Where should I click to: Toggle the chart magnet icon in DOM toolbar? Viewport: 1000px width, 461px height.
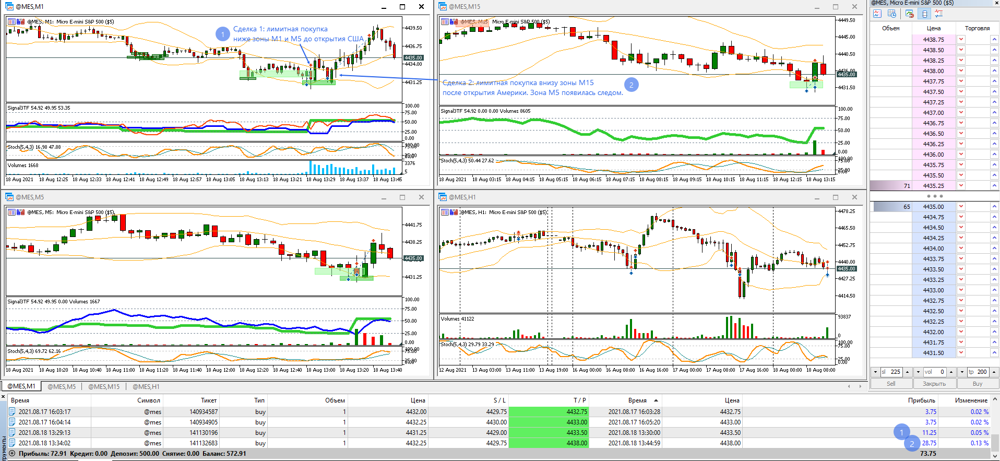[x=910, y=14]
